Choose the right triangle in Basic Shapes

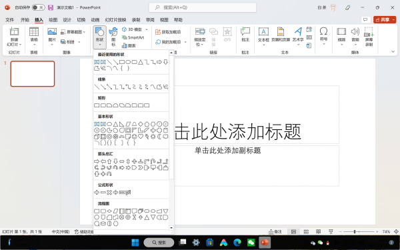[121, 124]
